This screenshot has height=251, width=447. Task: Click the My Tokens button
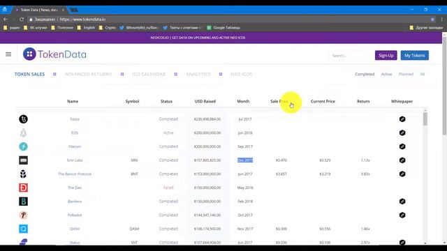coord(414,55)
